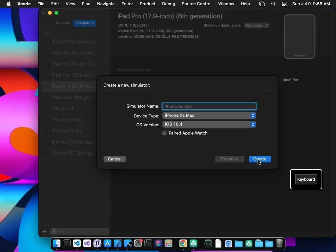Click the Filter field in sidebar
Screen dimensions: 336x252
coord(79,231)
